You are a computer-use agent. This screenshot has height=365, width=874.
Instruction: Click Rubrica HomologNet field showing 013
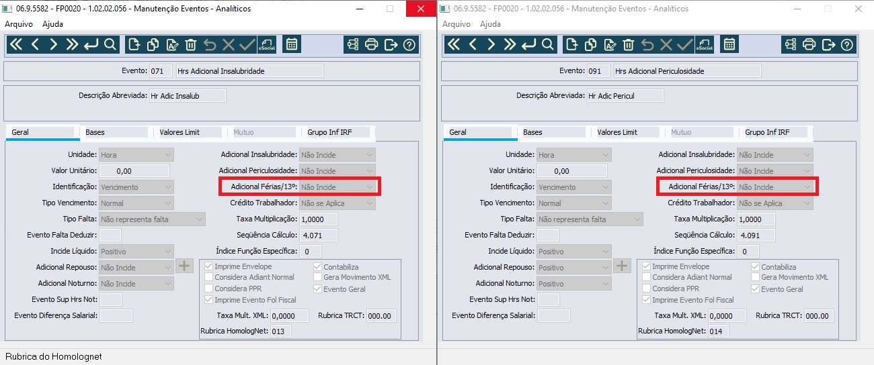click(280, 331)
